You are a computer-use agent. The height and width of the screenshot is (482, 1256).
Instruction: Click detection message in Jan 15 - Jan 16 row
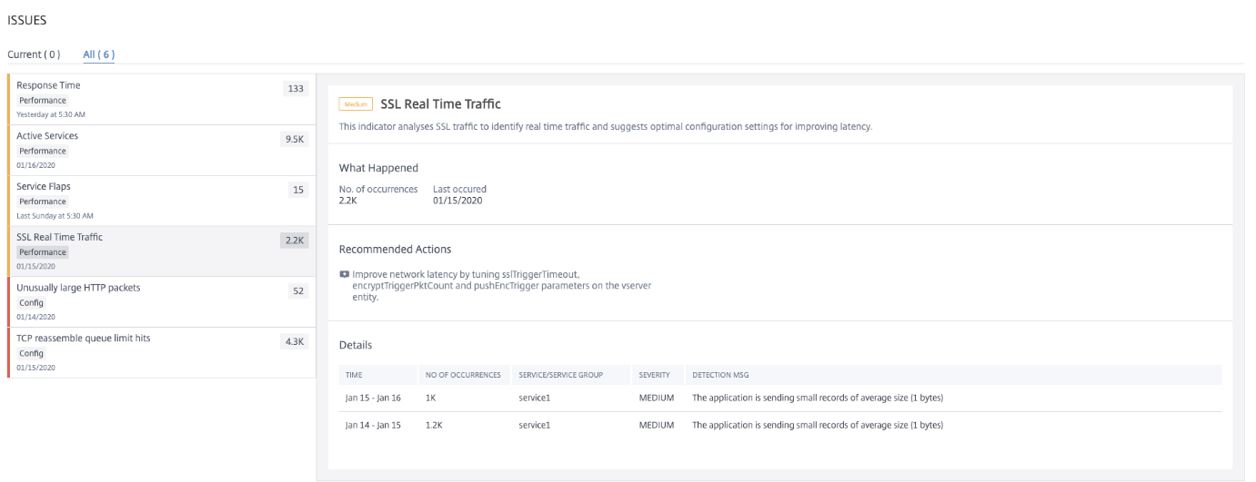click(x=818, y=398)
